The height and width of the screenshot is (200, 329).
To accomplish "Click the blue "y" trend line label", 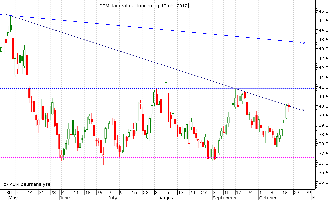I will [x=303, y=110].
